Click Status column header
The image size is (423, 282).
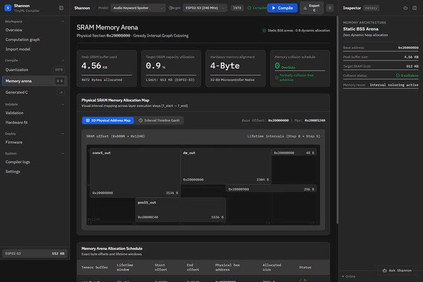(x=305, y=267)
